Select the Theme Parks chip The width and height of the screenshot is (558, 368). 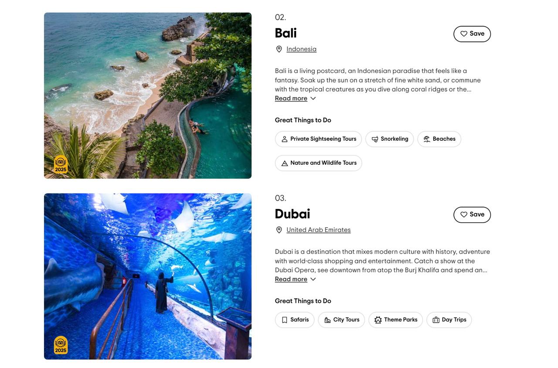(x=395, y=320)
